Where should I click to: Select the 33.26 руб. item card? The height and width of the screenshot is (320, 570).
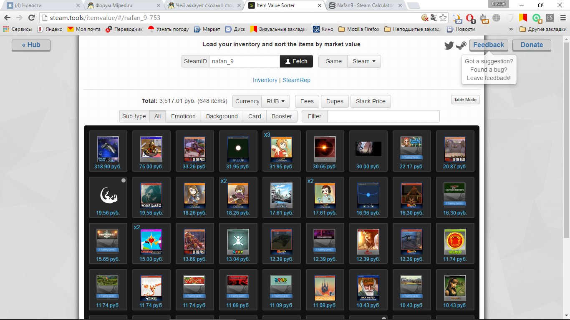(195, 151)
